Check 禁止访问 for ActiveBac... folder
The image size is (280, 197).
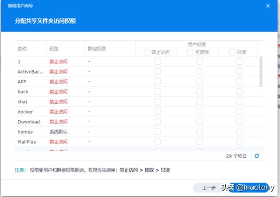pos(157,71)
